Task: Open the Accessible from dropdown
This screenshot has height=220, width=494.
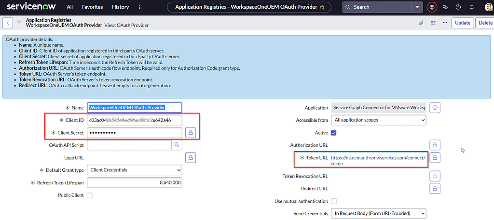Action: 379,120
